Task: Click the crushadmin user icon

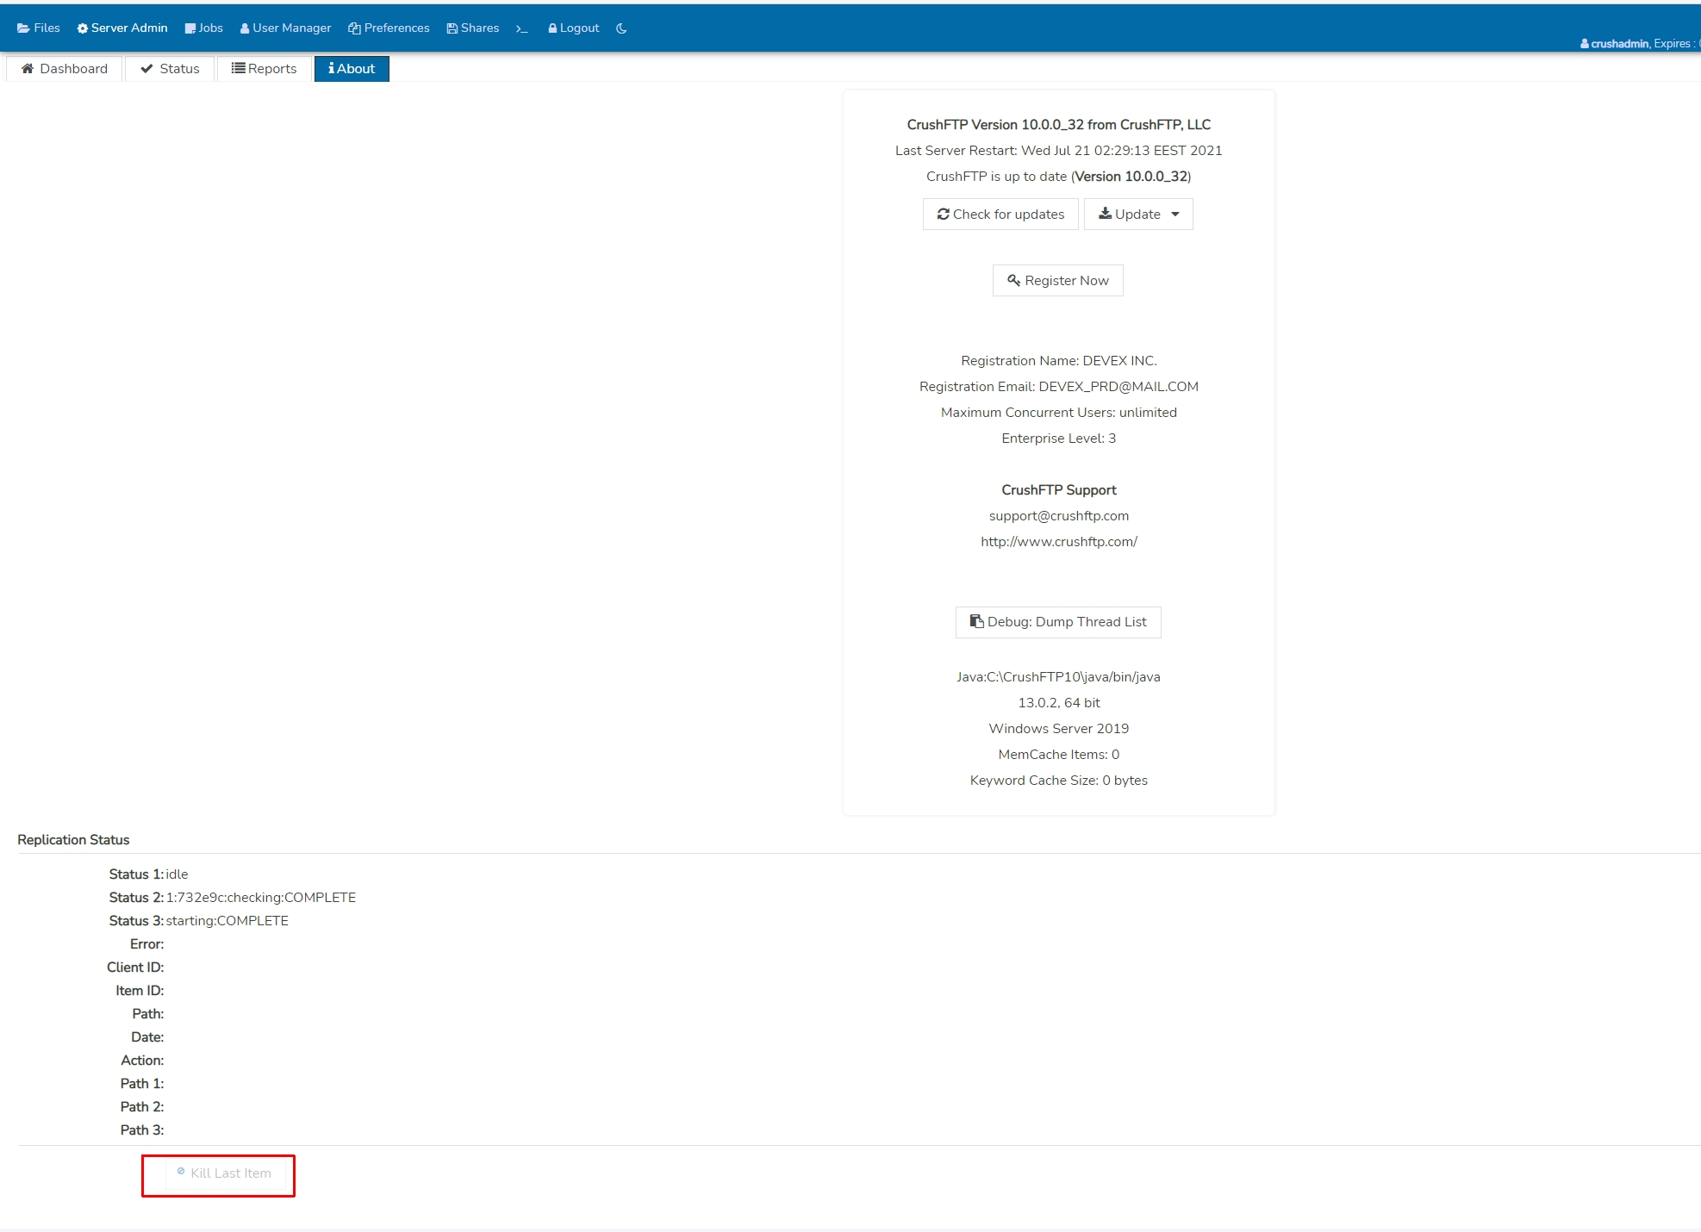Action: click(1585, 44)
